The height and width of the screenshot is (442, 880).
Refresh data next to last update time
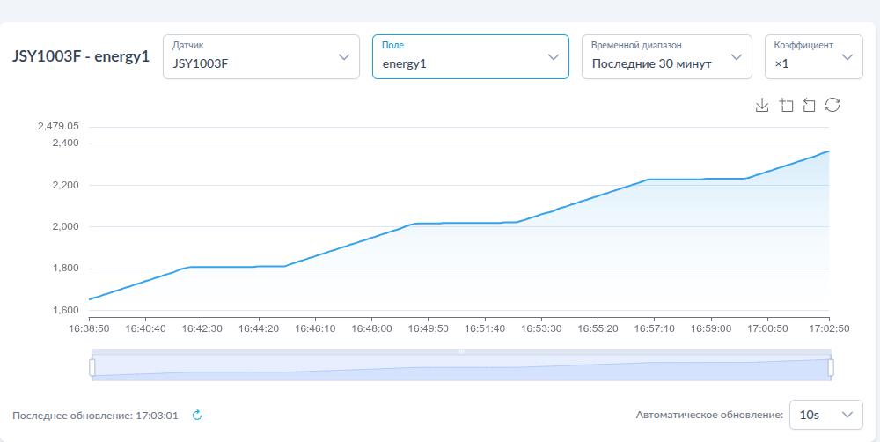click(x=197, y=415)
